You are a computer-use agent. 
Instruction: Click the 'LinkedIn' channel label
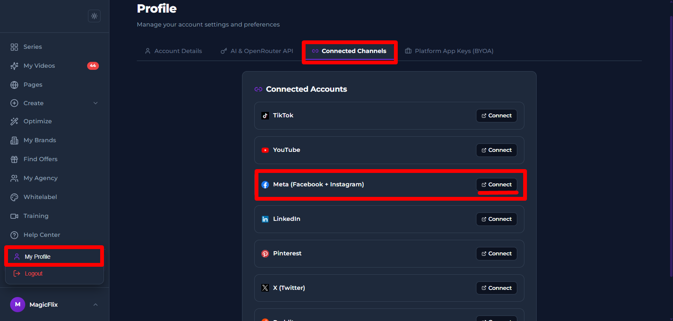[x=287, y=219]
